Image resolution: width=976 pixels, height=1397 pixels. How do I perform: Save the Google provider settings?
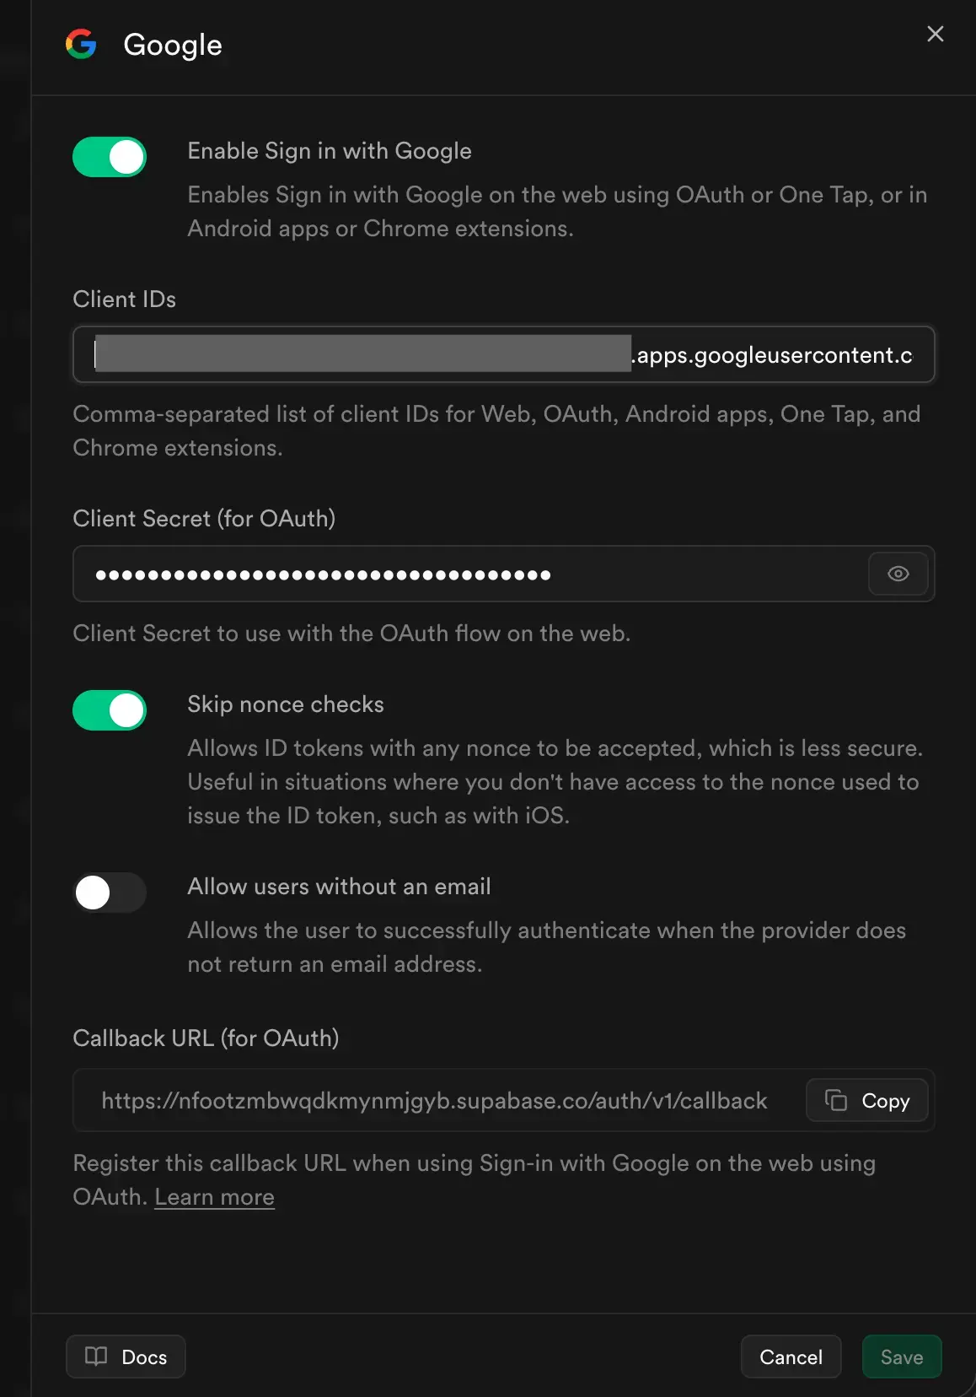901,1357
